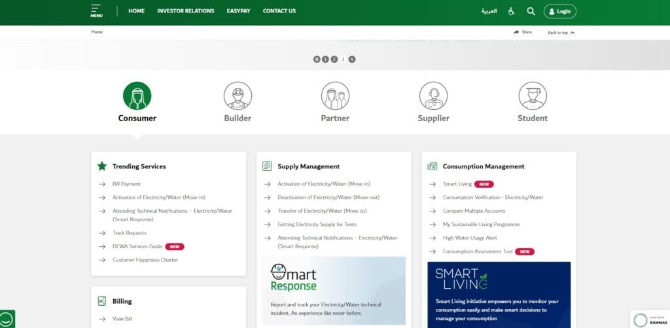Select the Student persona icon

coord(533,96)
